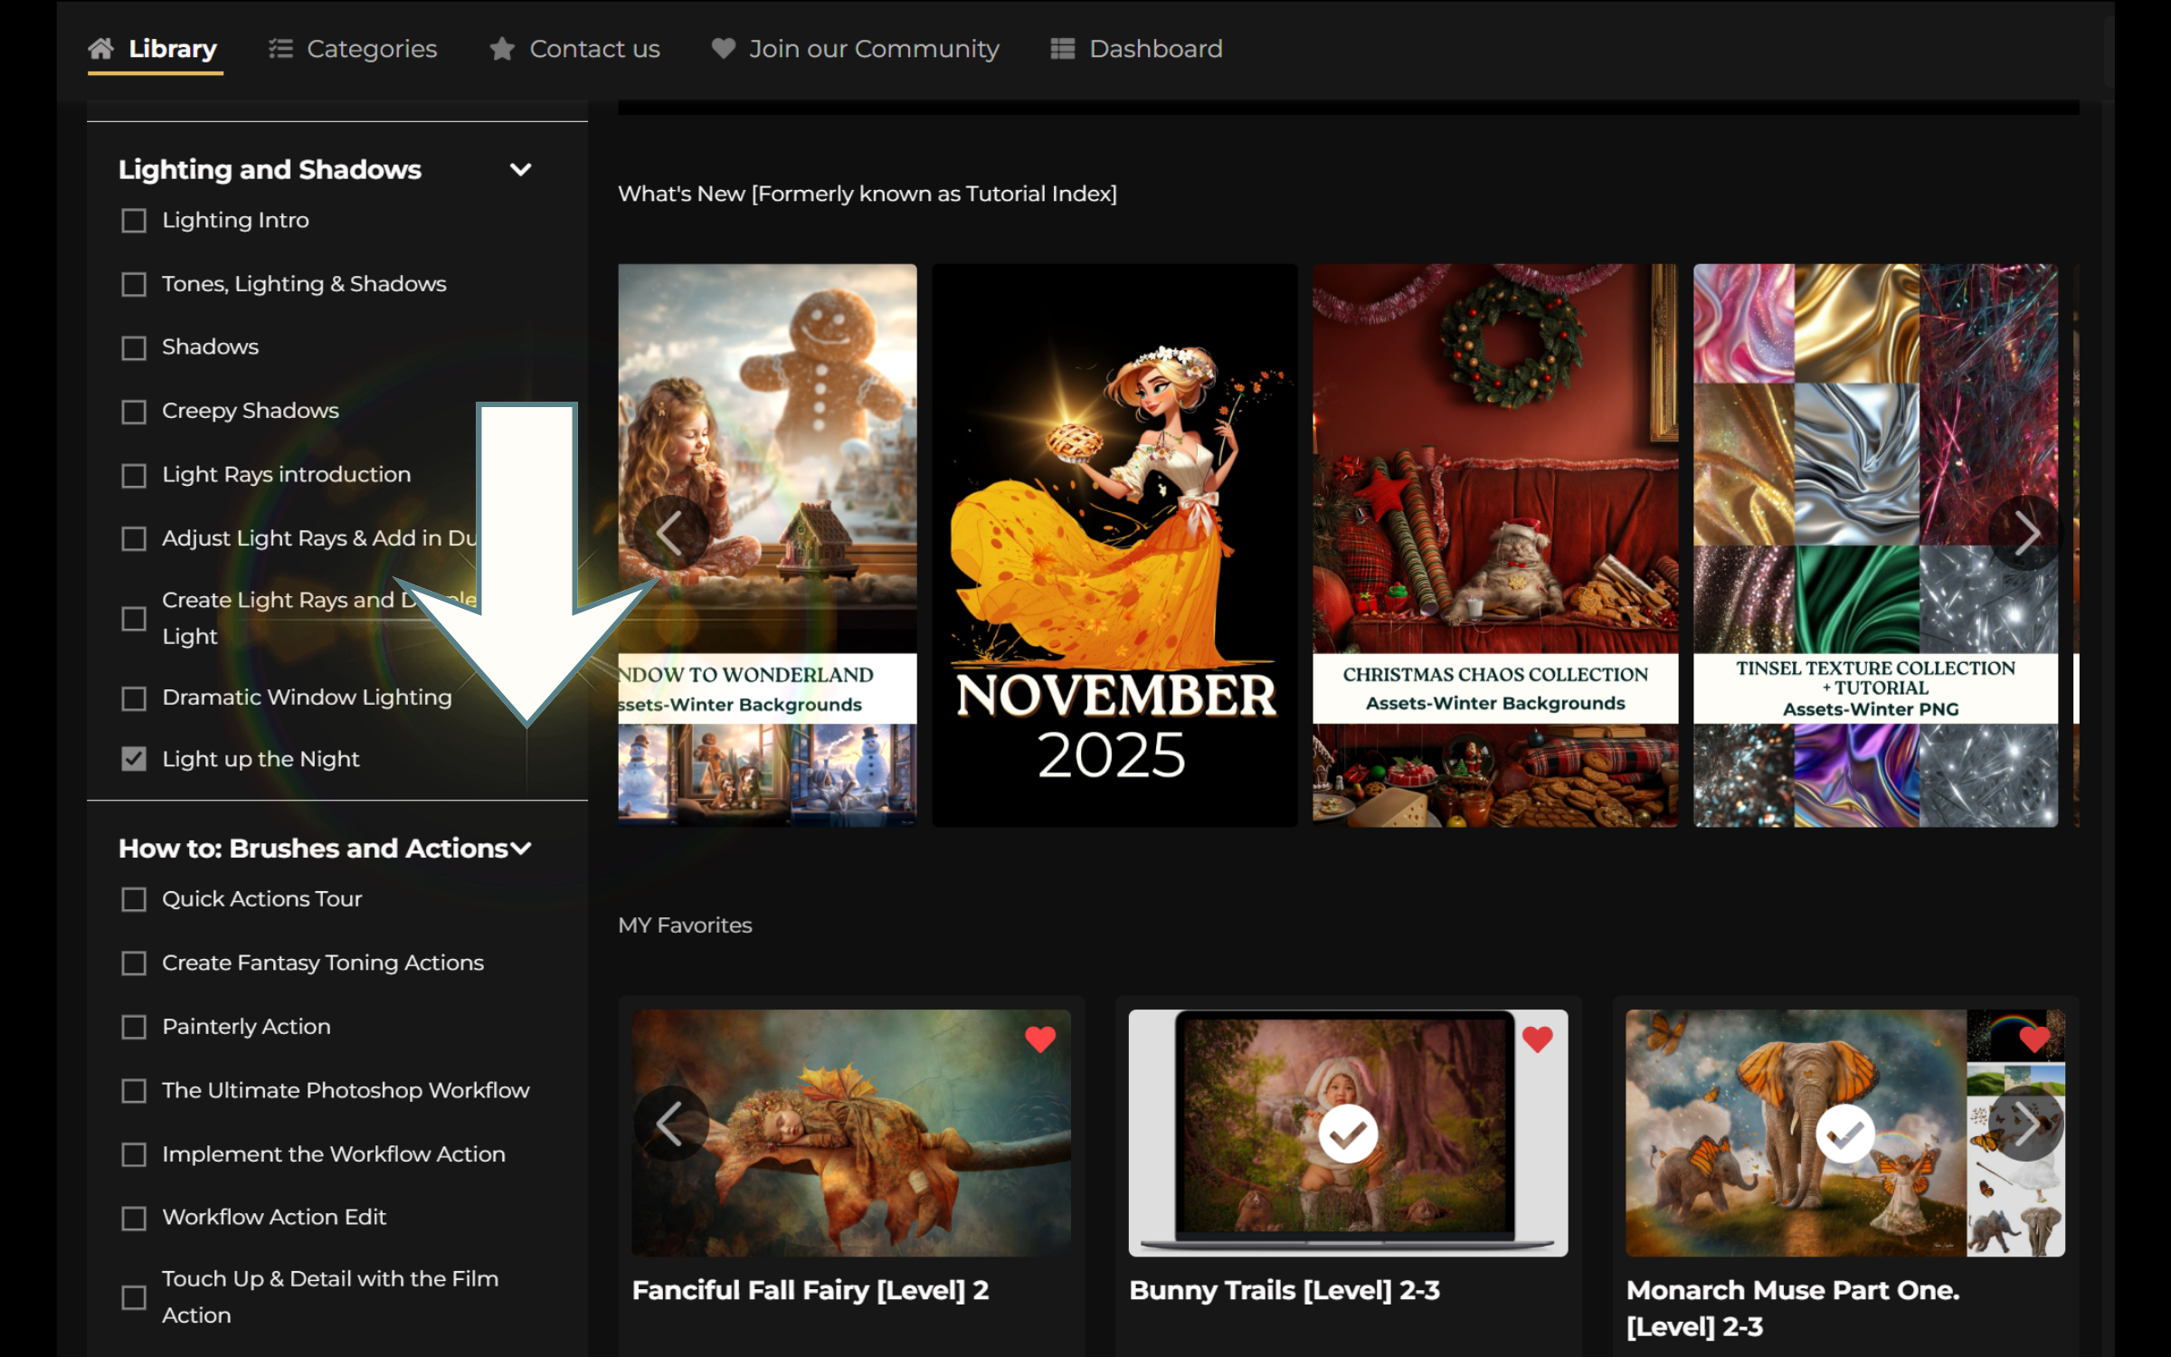2171x1357 pixels.
Task: Click the heart on Fanciful Fall Fairy
Action: 1039,1039
